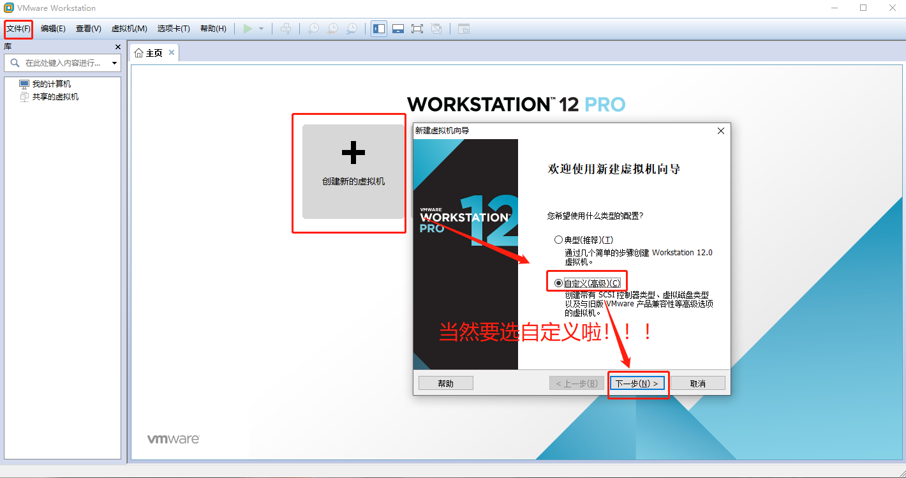Open the 帮助(H) menu
The image size is (906, 478).
[213, 29]
